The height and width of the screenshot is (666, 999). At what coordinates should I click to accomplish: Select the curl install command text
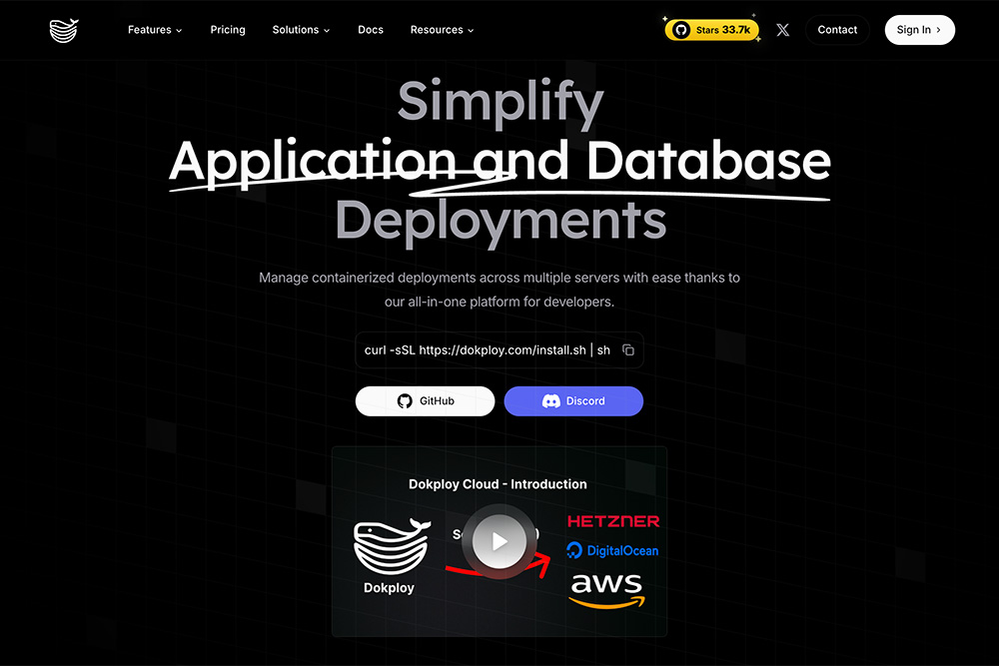(488, 350)
